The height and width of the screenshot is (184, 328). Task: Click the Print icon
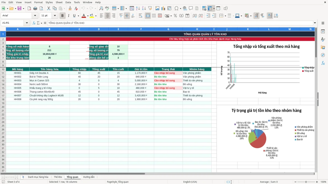(35, 8)
